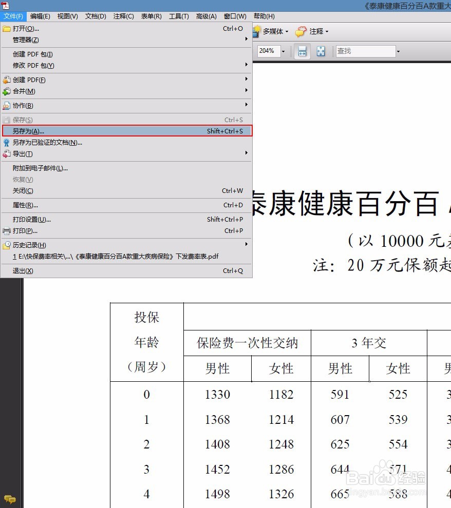Click table cell 1330
Image resolution: width=451 pixels, height=508 pixels.
218,395
